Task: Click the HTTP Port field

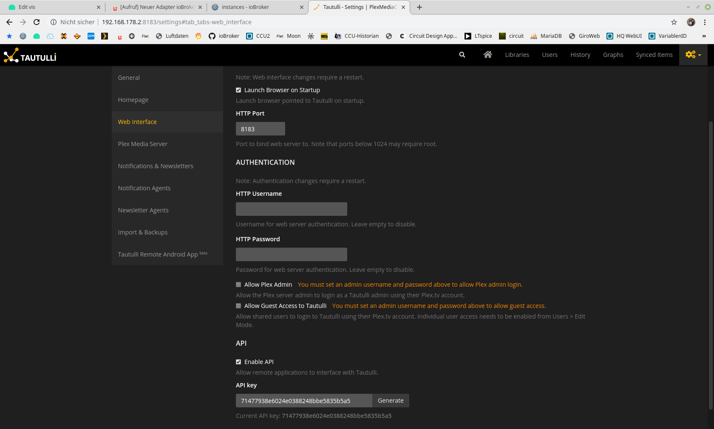Action: point(261,129)
